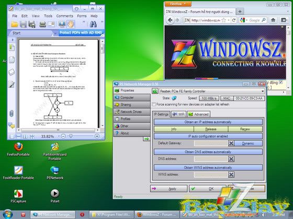
Task: Enable Force scanning for new devices checkbox
Action: tap(154, 104)
